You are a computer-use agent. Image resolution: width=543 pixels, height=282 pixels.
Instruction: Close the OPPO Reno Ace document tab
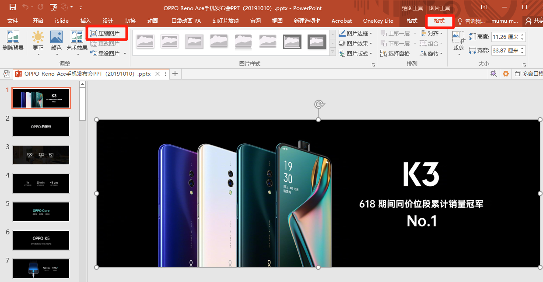[x=158, y=74]
